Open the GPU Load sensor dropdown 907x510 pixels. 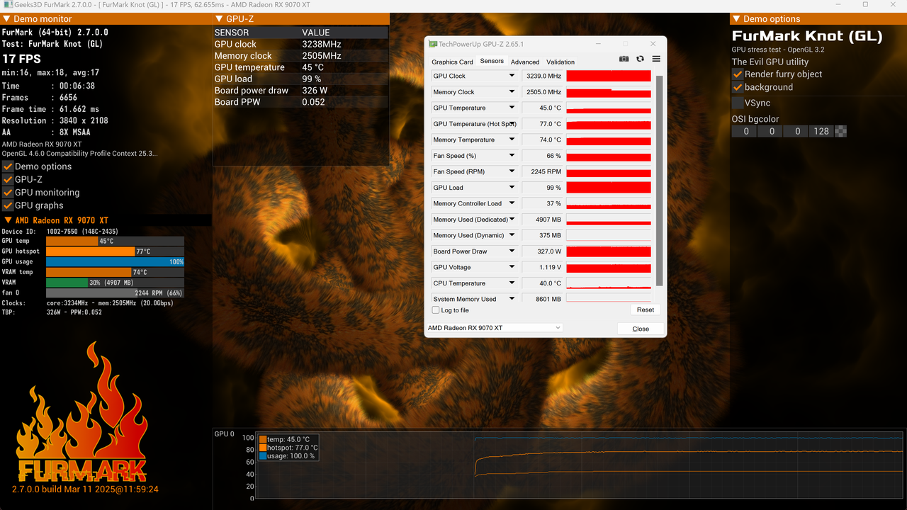(x=512, y=188)
